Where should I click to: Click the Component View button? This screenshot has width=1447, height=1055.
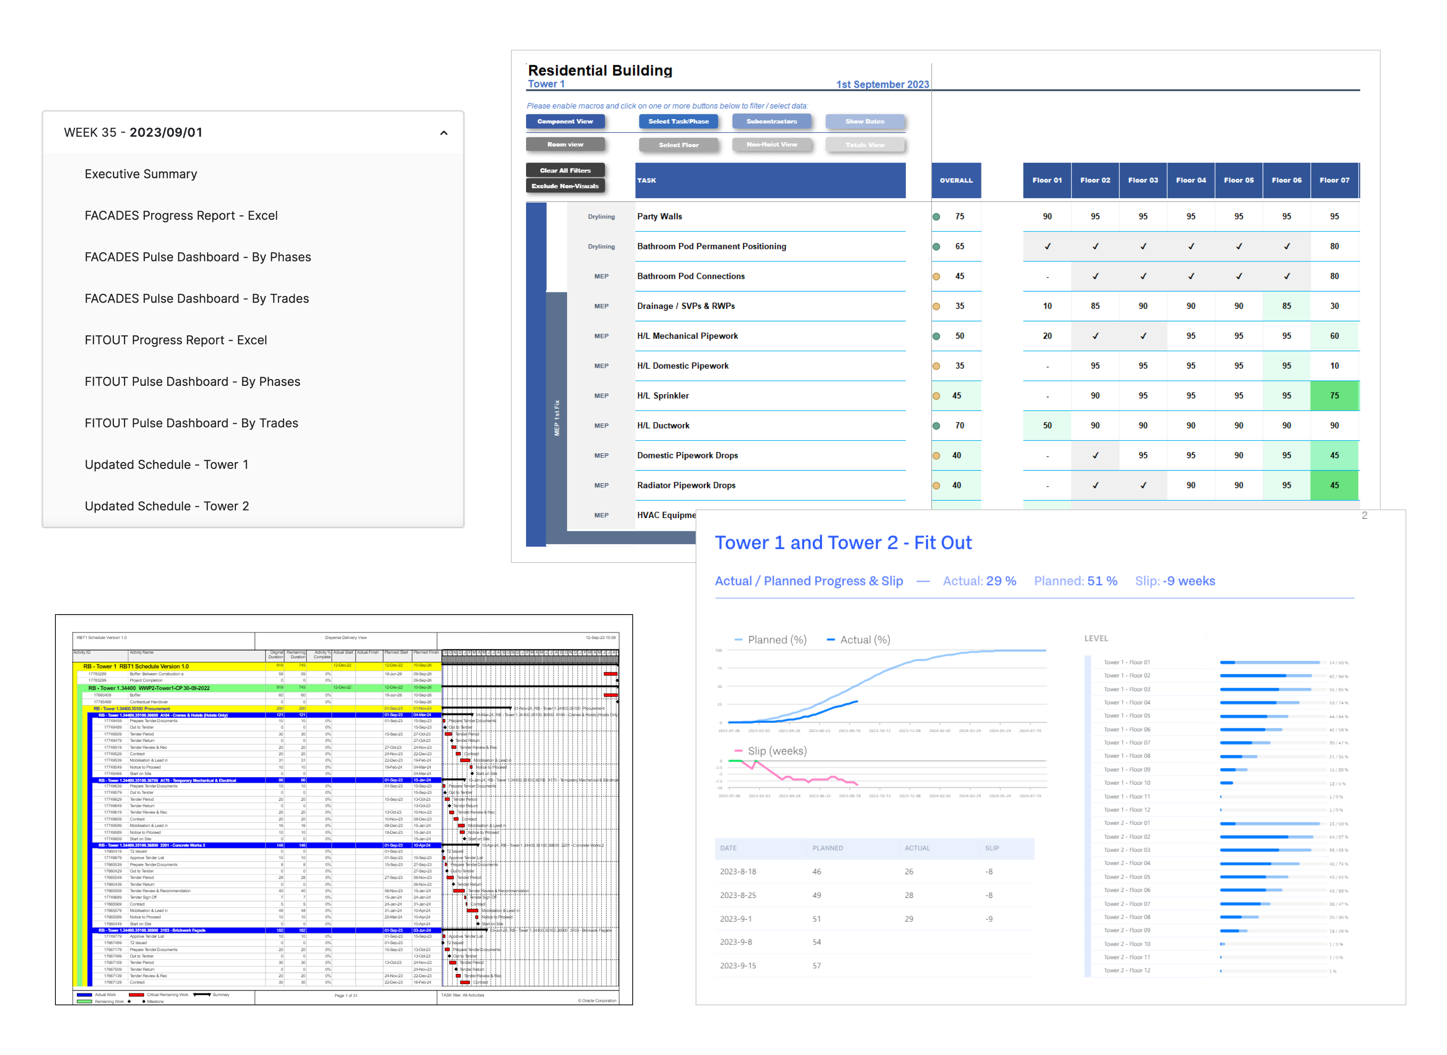click(565, 121)
